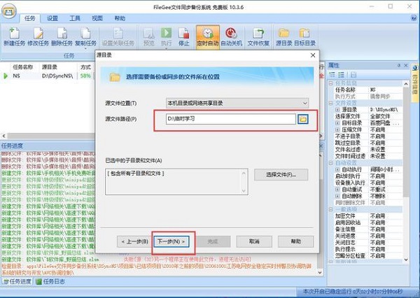Open the 任务 ribbon tab
Screen dimensions: 420x298
click(x=29, y=18)
